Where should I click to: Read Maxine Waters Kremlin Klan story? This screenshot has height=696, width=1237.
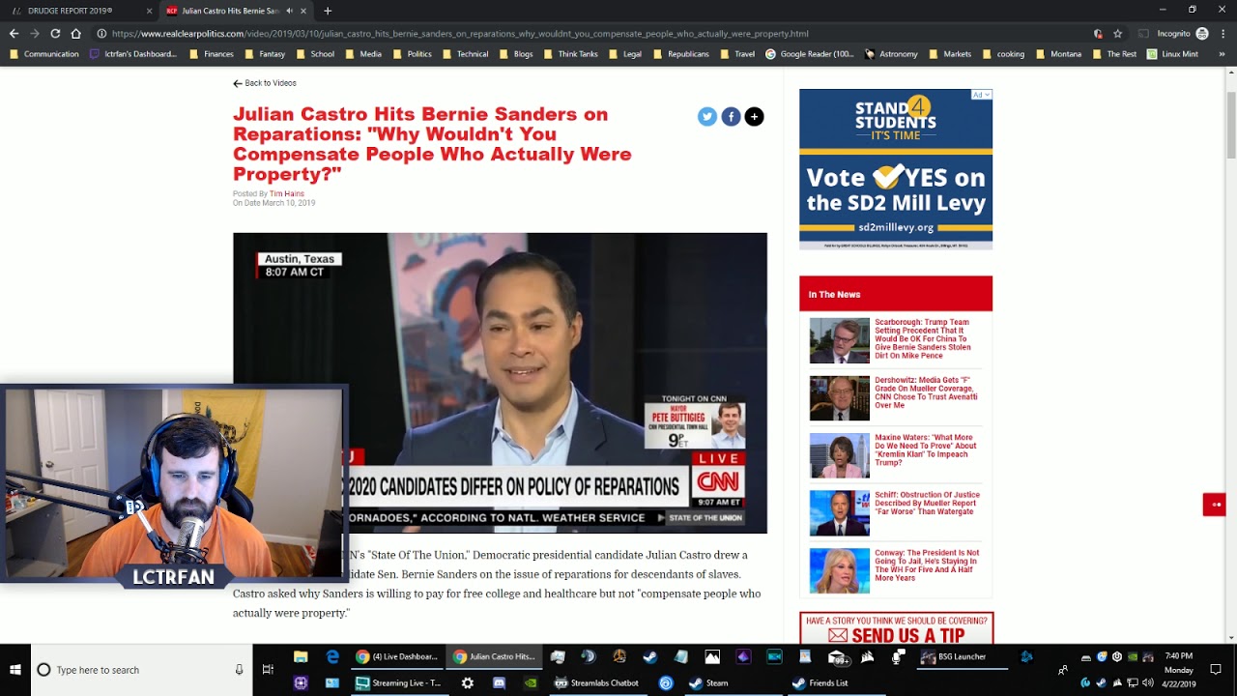[x=926, y=449]
